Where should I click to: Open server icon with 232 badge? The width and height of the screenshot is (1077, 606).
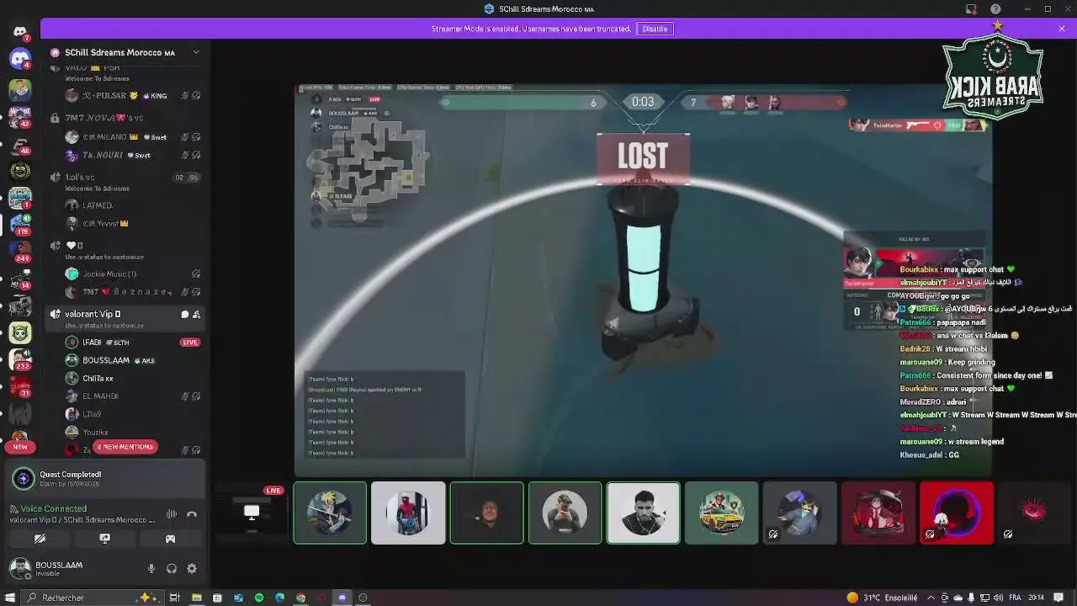pyautogui.click(x=20, y=359)
